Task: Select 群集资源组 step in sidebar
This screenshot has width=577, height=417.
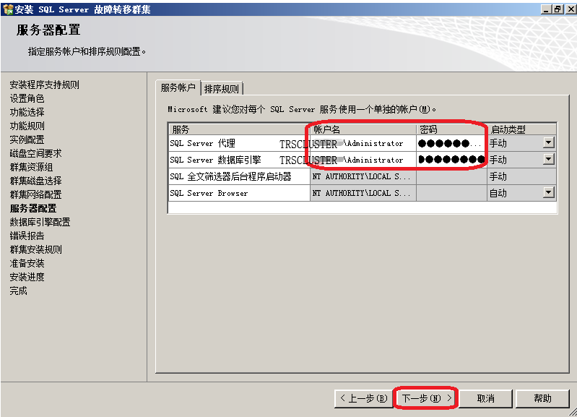Action: click(x=31, y=167)
